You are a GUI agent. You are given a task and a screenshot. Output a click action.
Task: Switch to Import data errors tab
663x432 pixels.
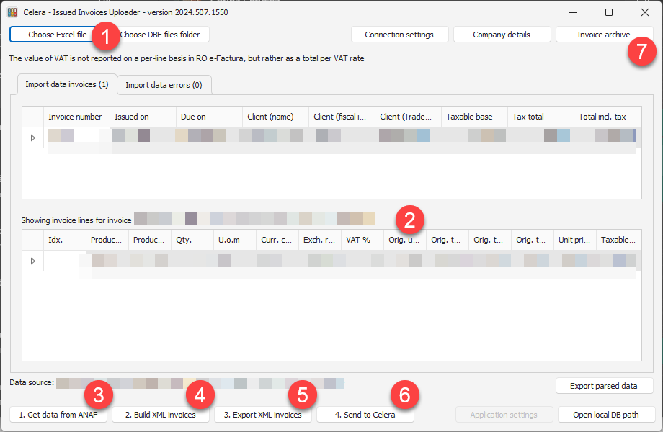(x=164, y=85)
